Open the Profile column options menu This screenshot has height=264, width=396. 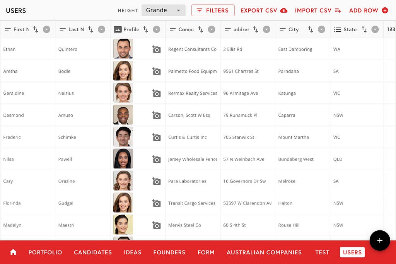(157, 29)
